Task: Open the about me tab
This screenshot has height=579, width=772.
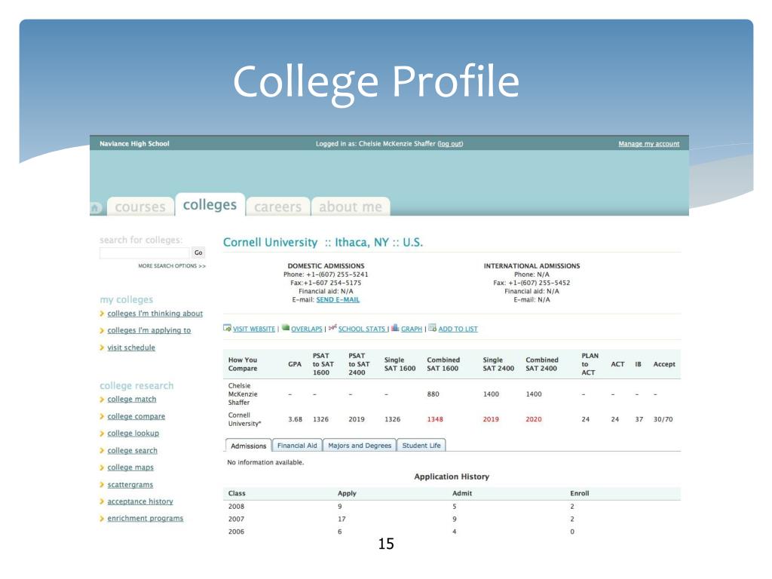Action: click(351, 207)
